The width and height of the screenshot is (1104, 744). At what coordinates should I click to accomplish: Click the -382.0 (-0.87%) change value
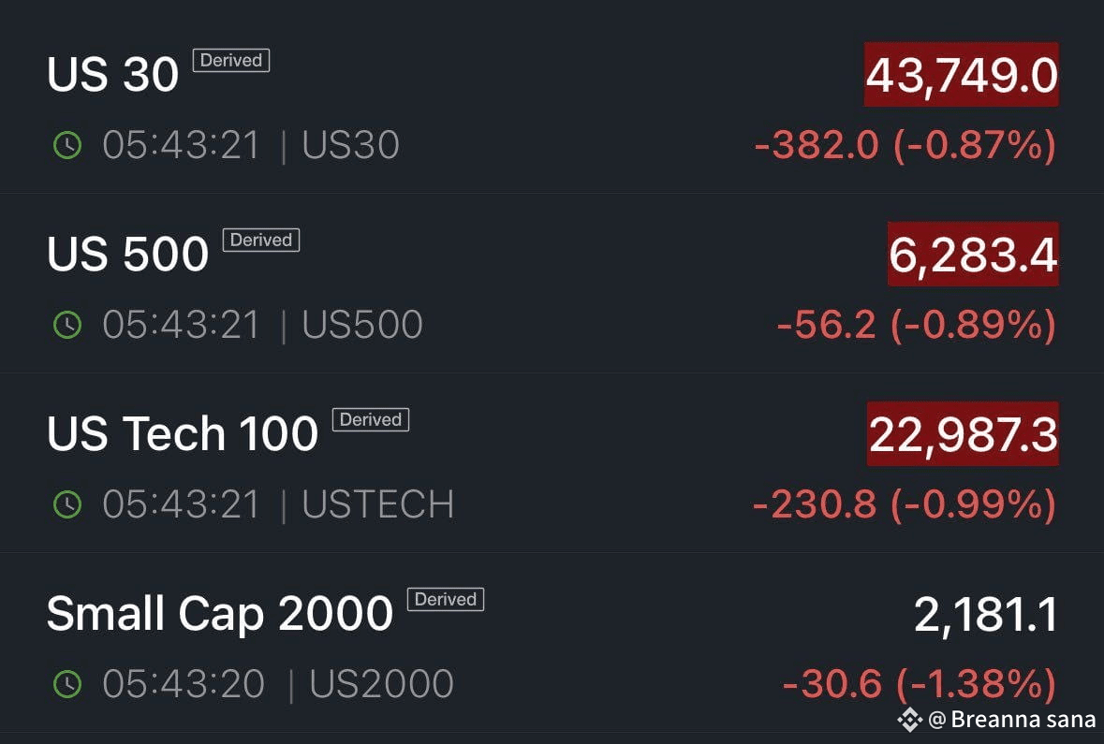[905, 145]
